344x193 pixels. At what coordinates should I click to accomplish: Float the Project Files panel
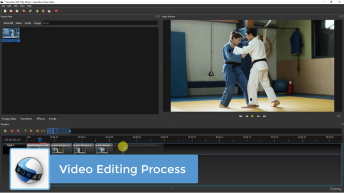pos(156,17)
